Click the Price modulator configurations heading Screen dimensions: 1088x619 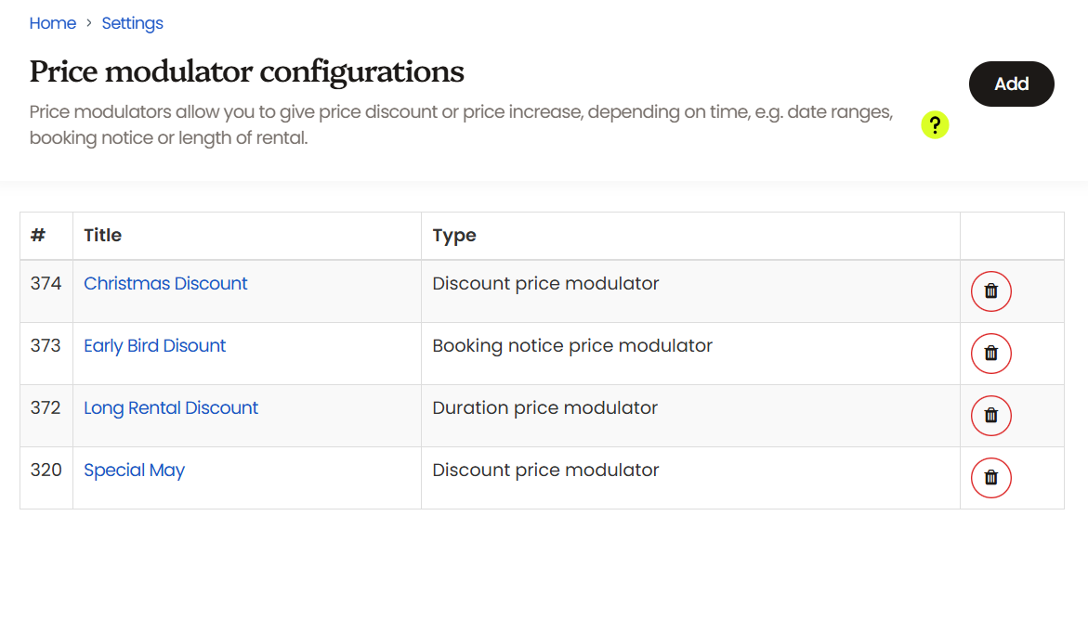[246, 71]
